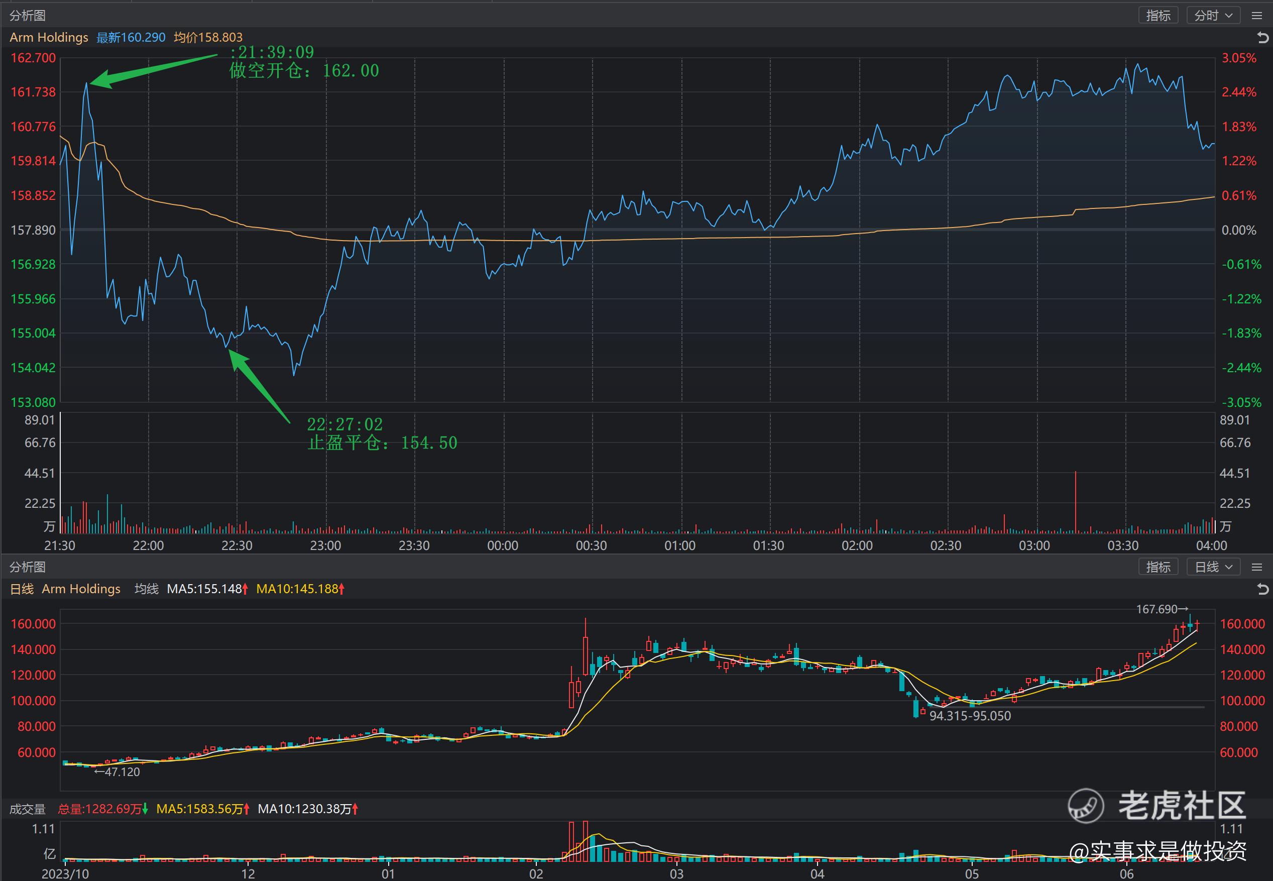
Task: Click the 3.05% upper percent axis label
Action: [x=1239, y=58]
